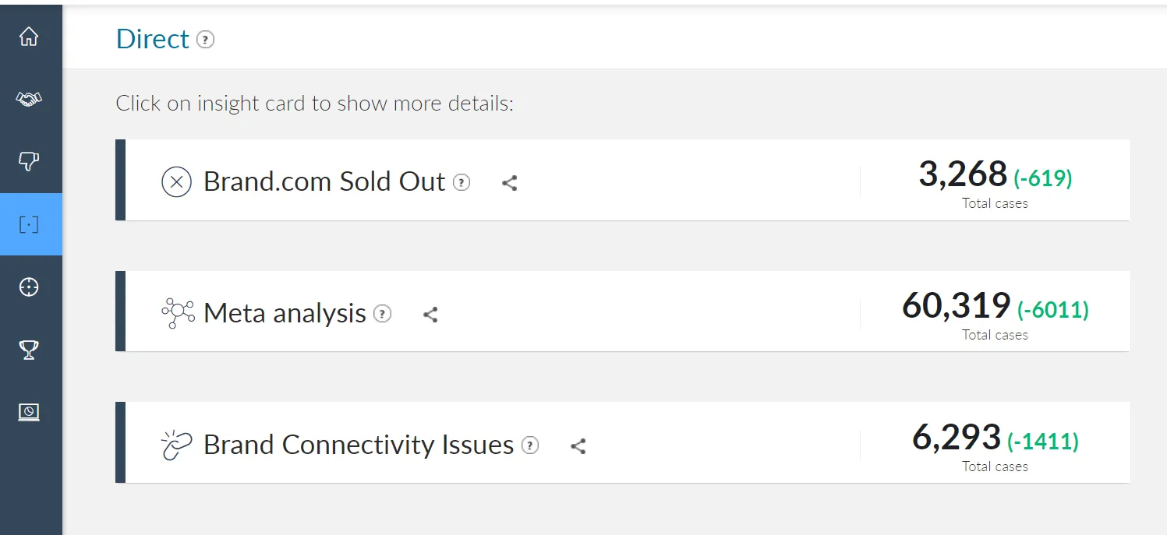The image size is (1167, 535).
Task: Open help tooltip for Brand.com Sold Out
Action: click(x=462, y=183)
